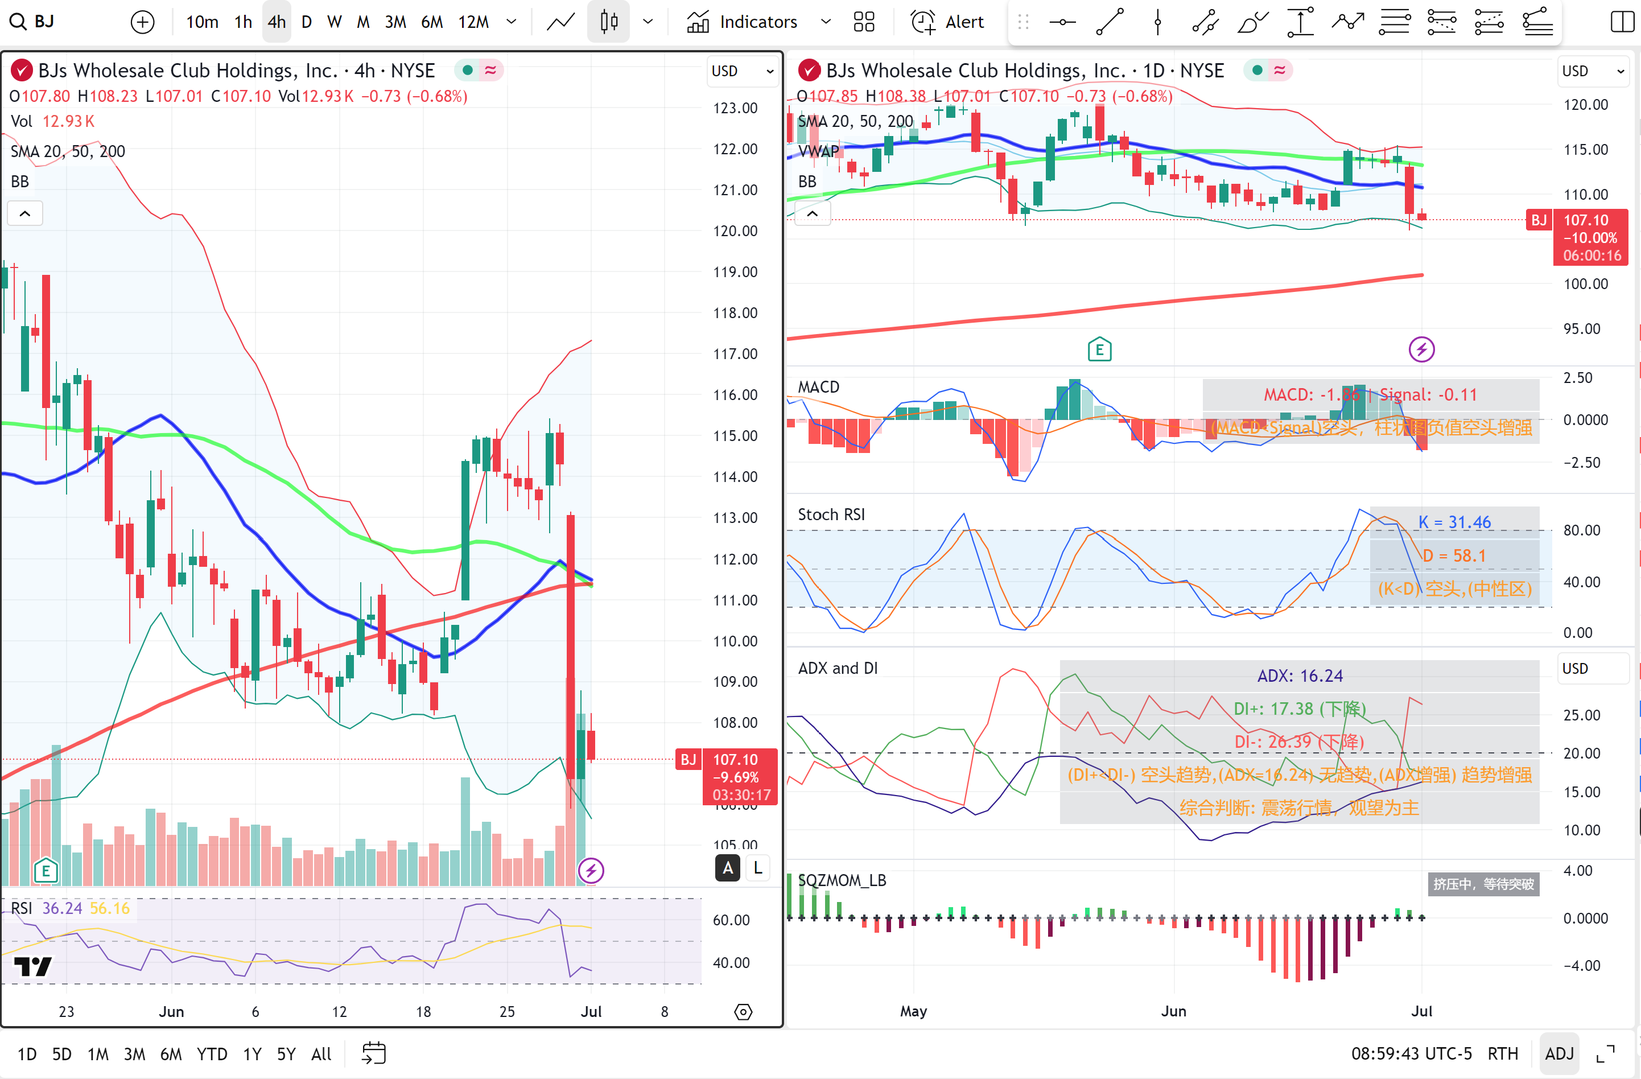
Task: Enable logarithmic scale with the L button
Action: 758,867
